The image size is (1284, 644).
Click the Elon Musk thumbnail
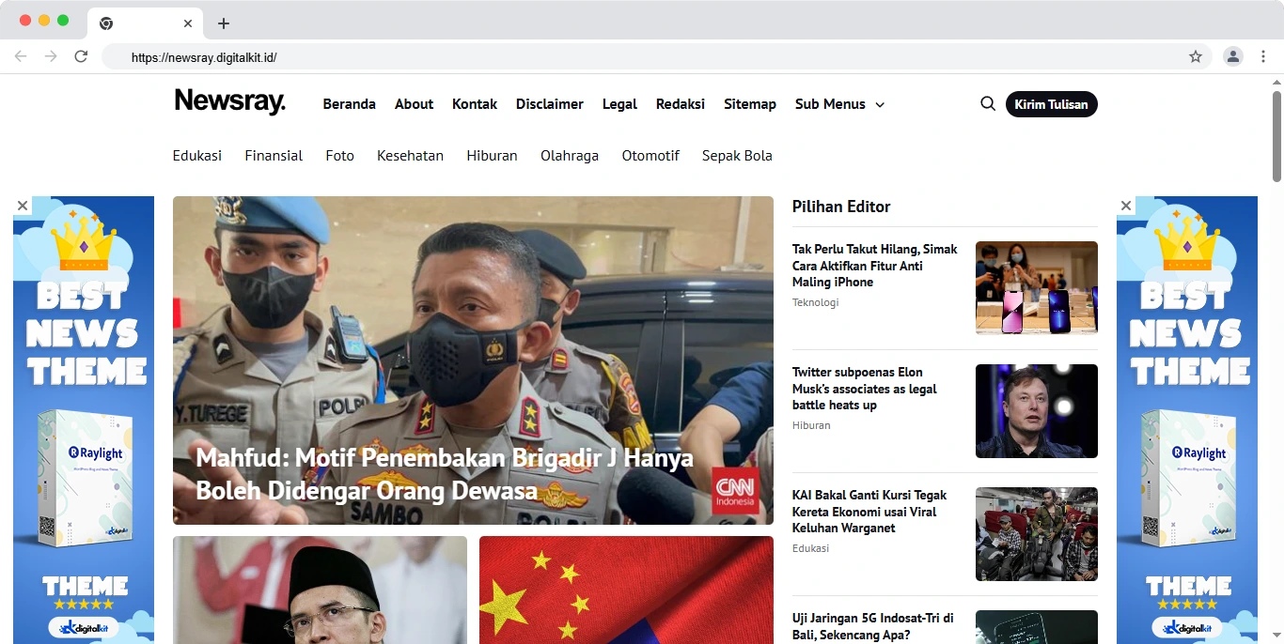[x=1037, y=411]
